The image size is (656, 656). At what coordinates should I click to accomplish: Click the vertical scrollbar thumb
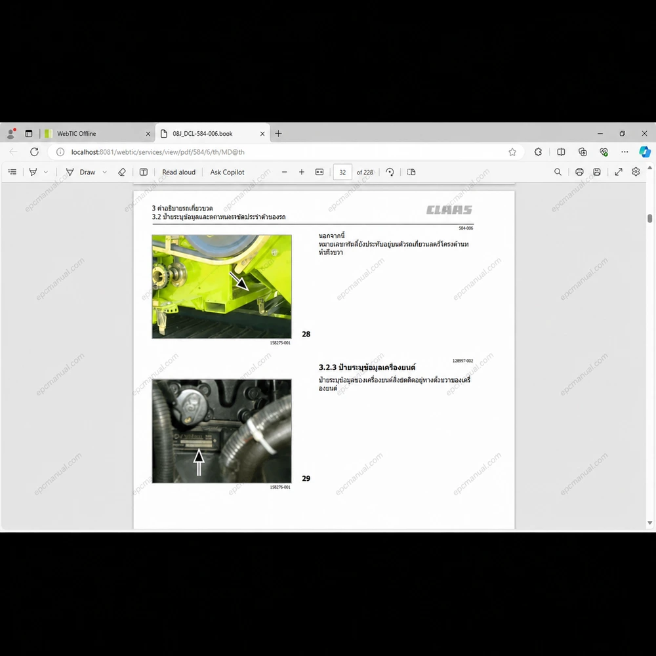coord(649,218)
